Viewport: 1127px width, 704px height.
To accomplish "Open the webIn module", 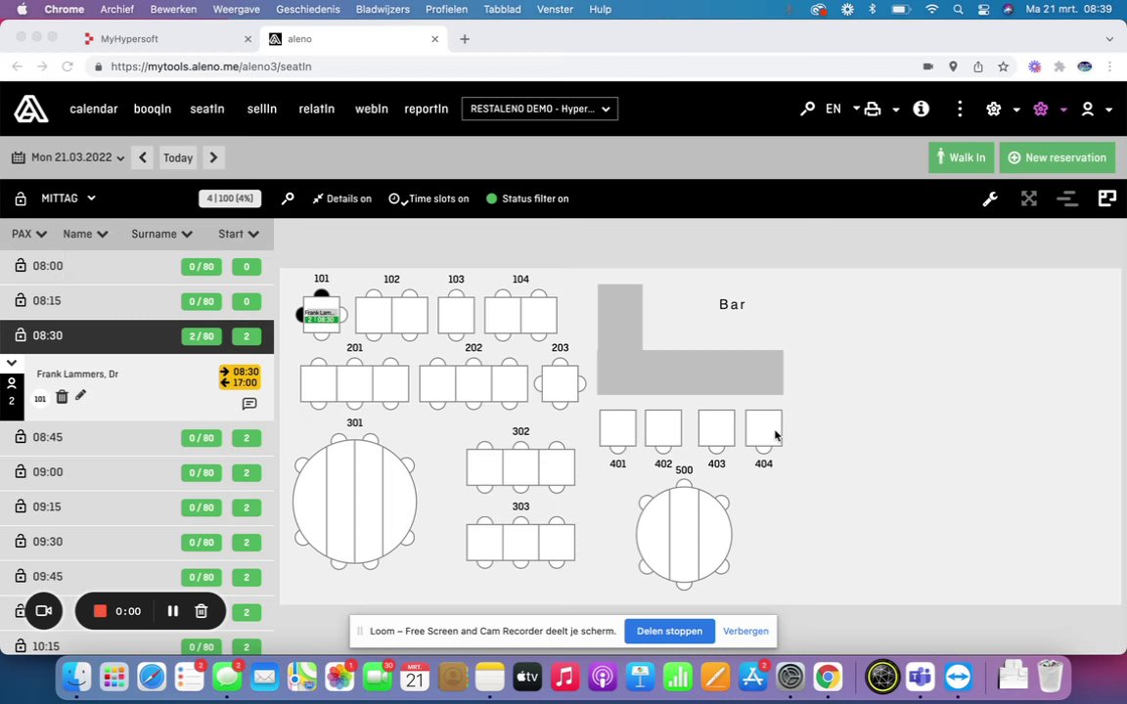I will [x=372, y=110].
